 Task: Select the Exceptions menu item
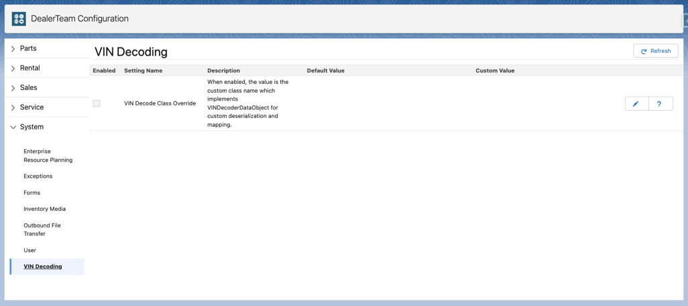[38, 176]
